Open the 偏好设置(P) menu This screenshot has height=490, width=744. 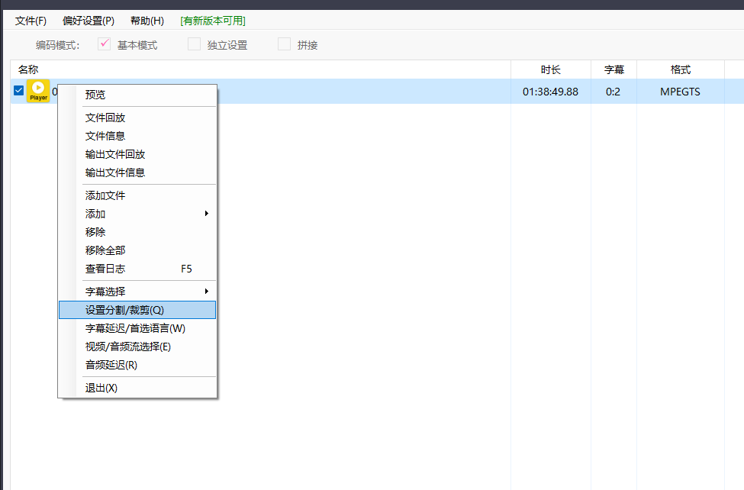pyautogui.click(x=89, y=21)
